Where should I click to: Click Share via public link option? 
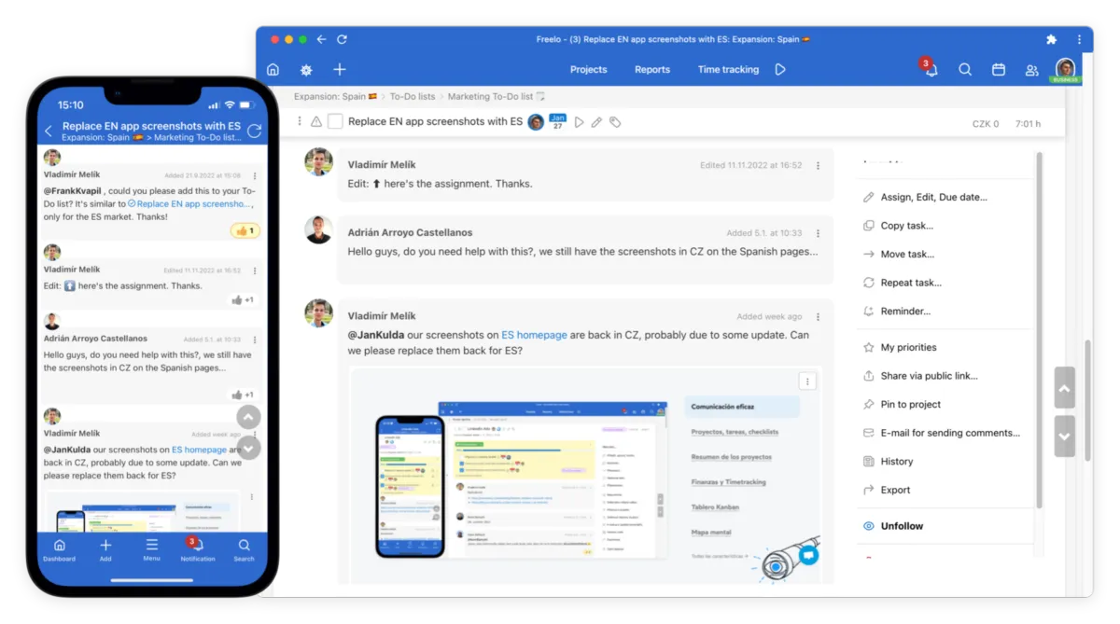(x=924, y=375)
